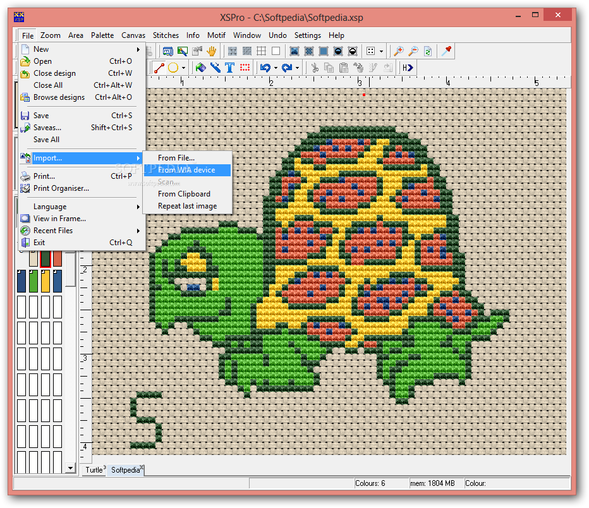Viewport: 589px width, 508px height.
Task: Open the redo history dropdown arrow
Action: click(298, 68)
